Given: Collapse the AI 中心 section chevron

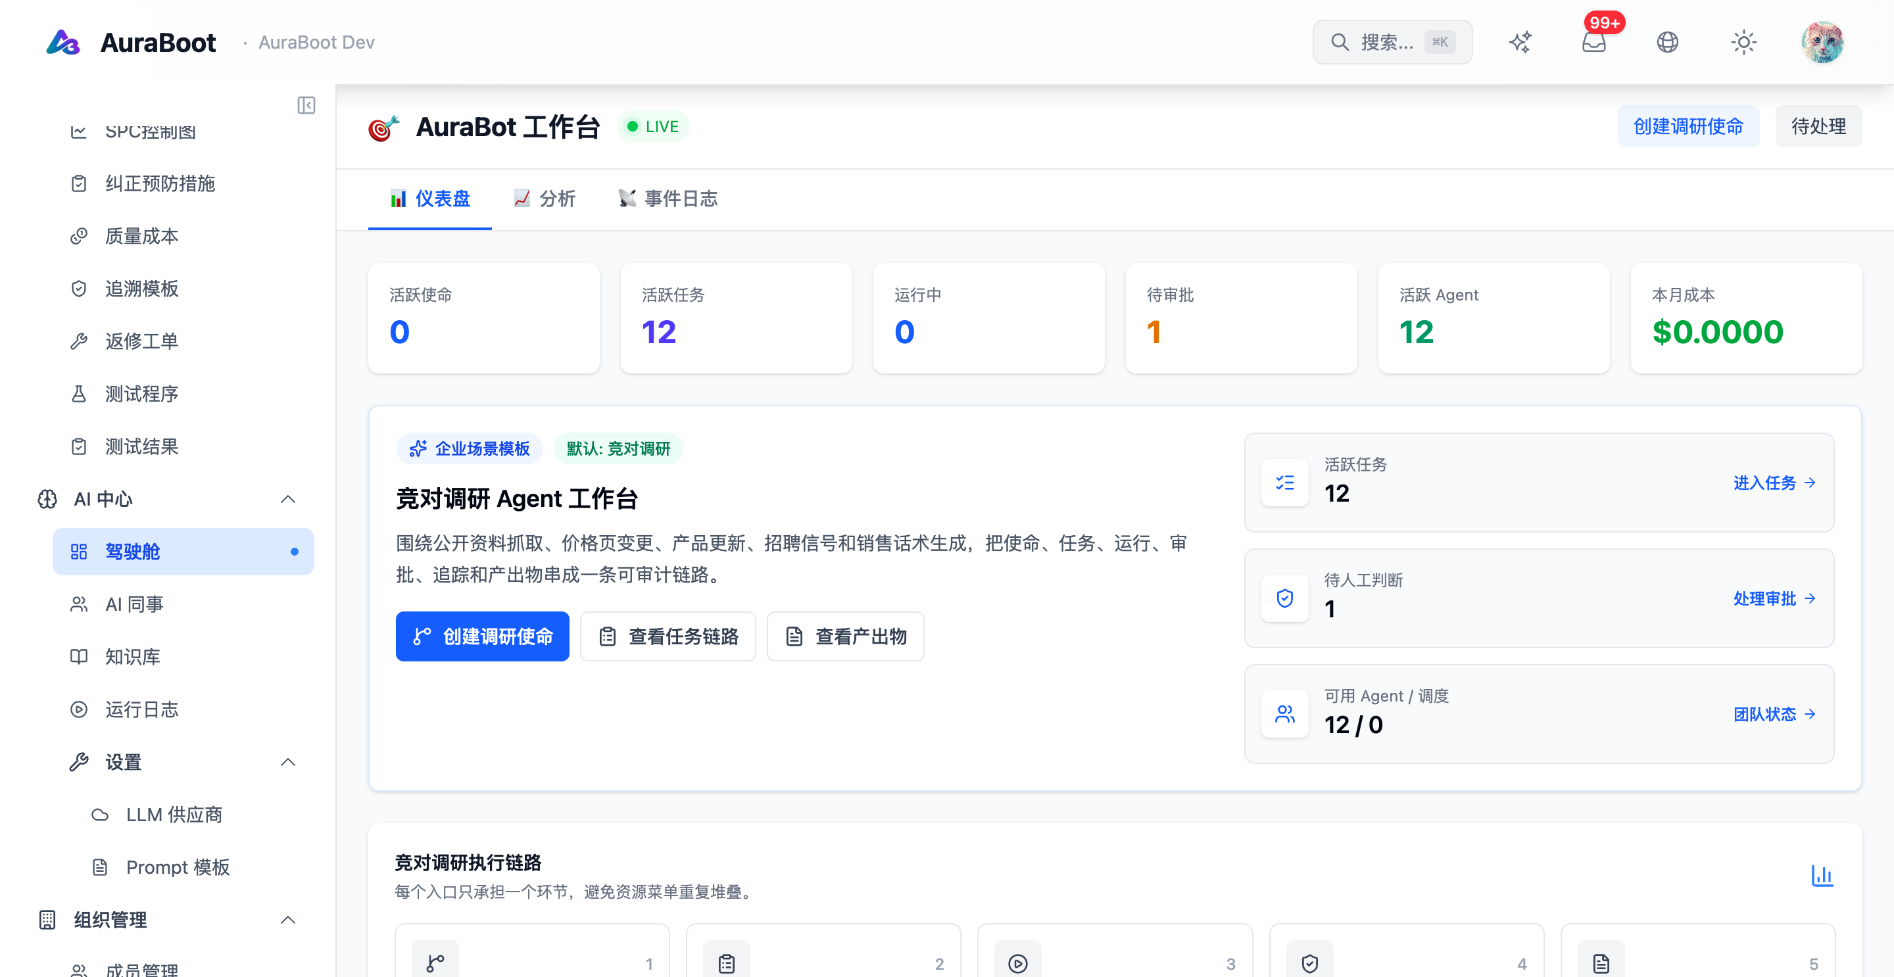Looking at the screenshot, I should coord(288,499).
